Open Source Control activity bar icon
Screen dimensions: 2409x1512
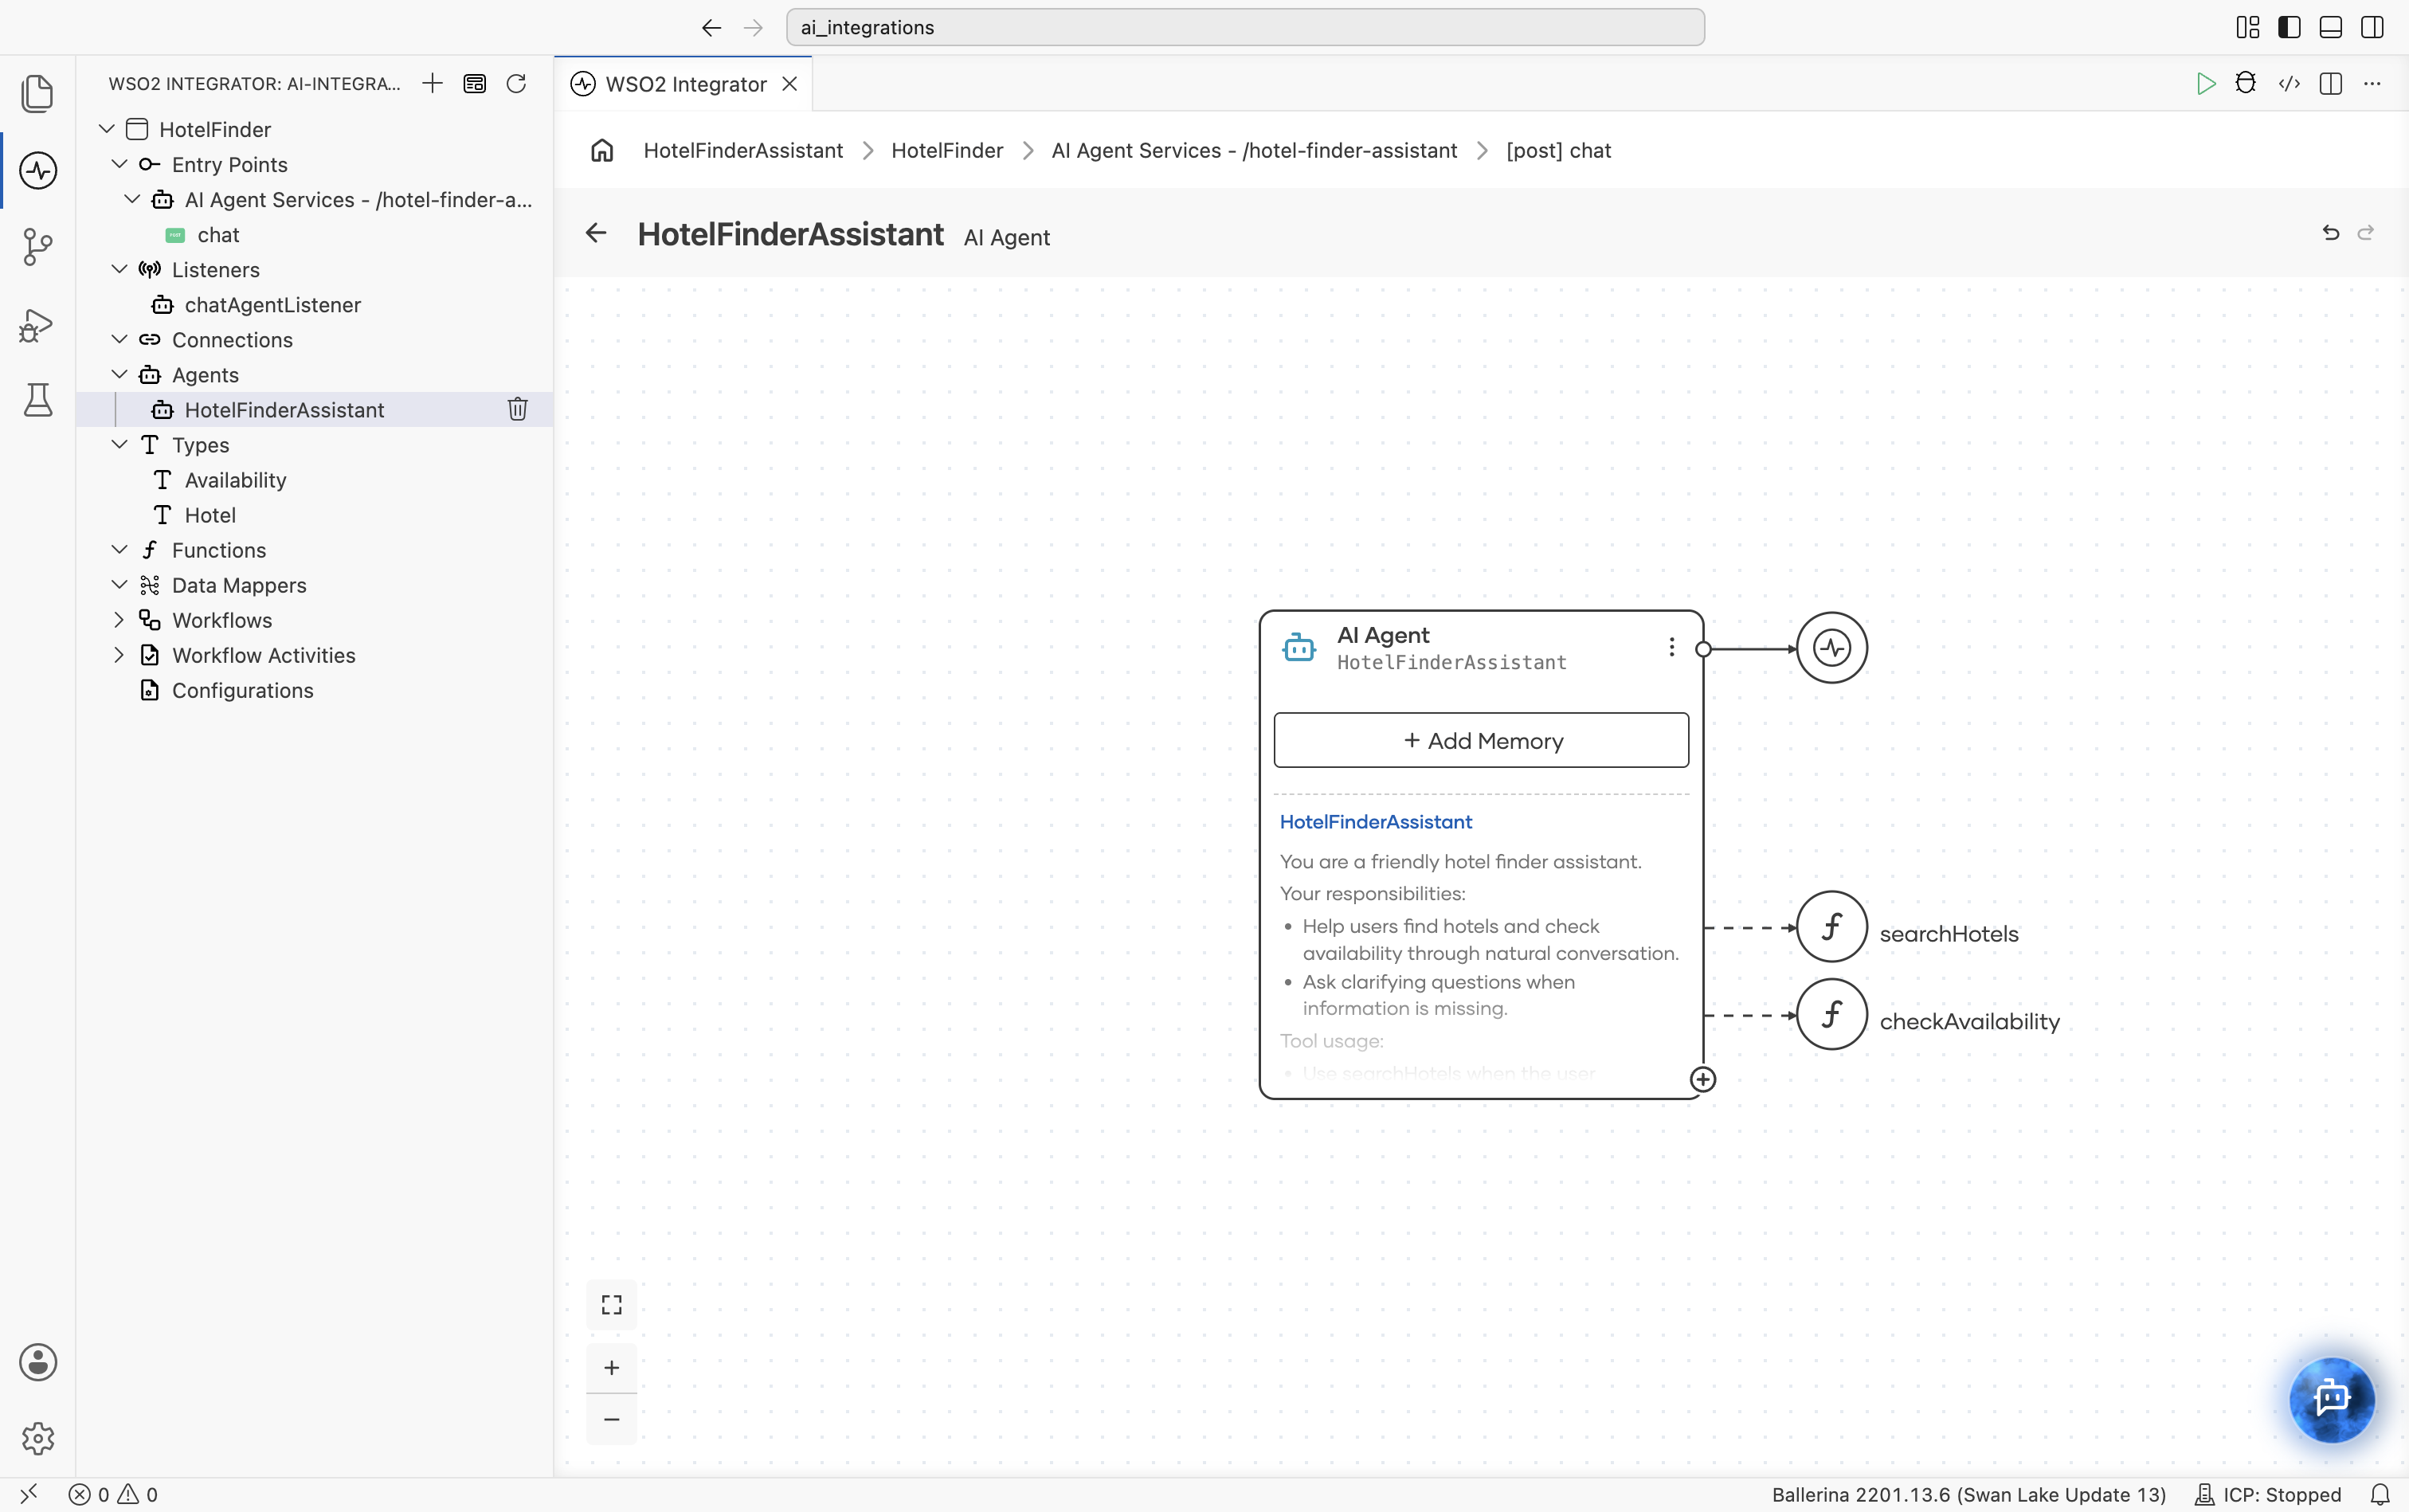(38, 247)
